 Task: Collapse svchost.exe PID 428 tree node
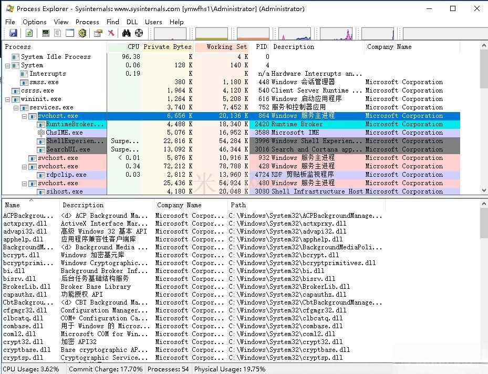click(x=25, y=167)
